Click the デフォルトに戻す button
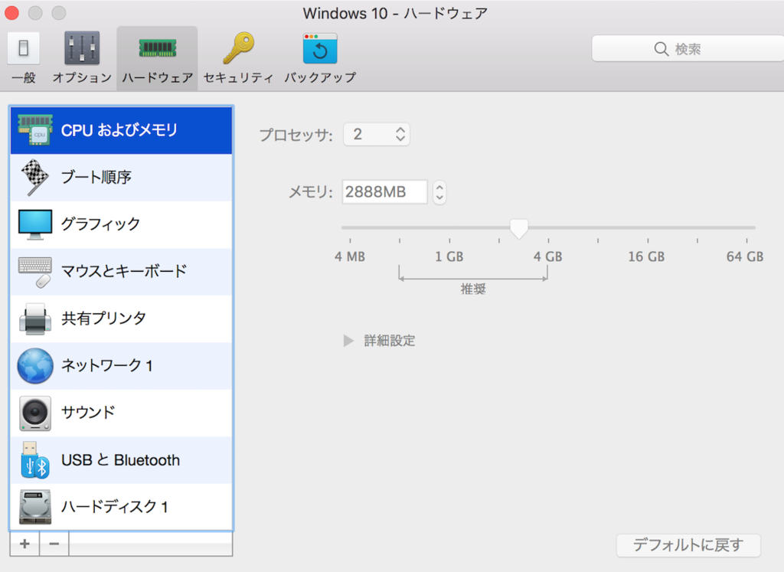Viewport: 784px width, 572px height. [x=688, y=545]
